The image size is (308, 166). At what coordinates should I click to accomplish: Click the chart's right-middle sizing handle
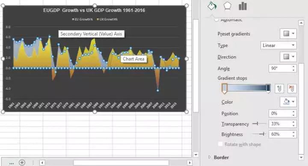coord(187,58)
